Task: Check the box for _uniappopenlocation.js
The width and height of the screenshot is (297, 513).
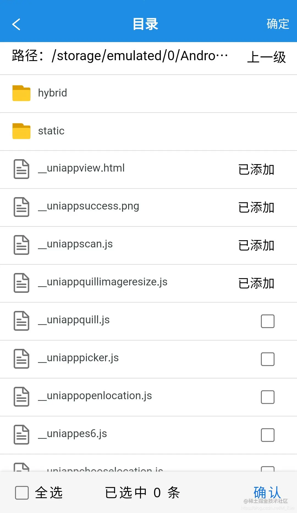Action: coord(268,397)
